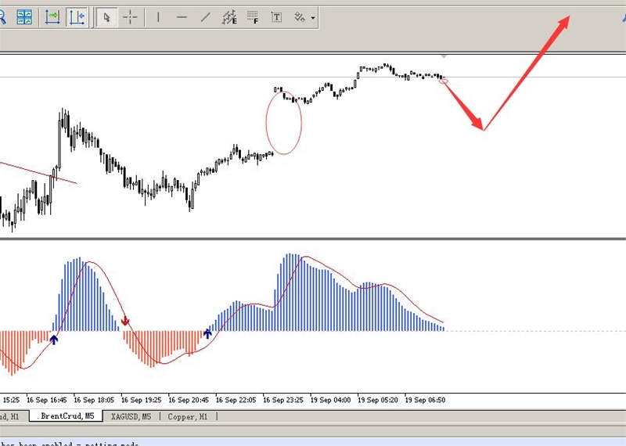Click the '16 Sep 16:45' time label

47,400
